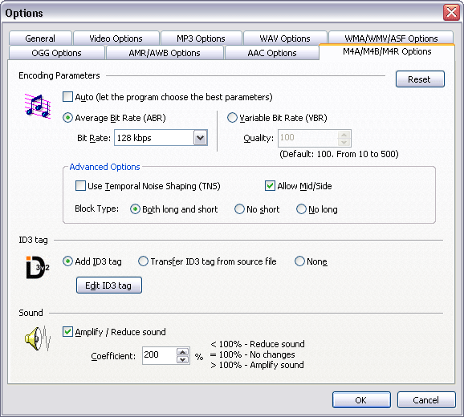464x417 pixels.
Task: Open the Bit Rate dropdown arrow
Action: click(201, 138)
